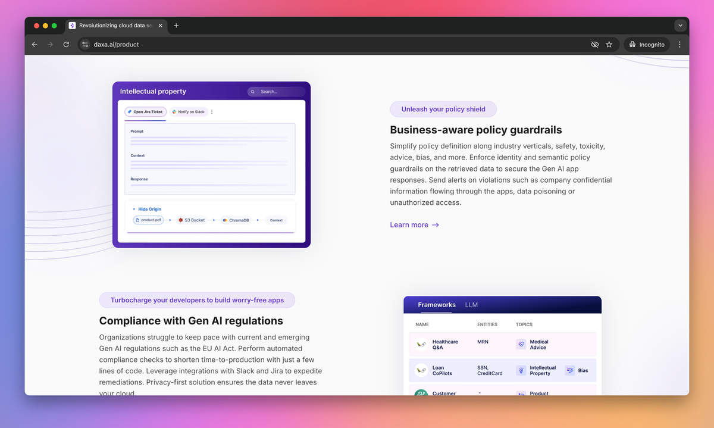
Task: Go back with the browser back arrow
Action: [35, 45]
